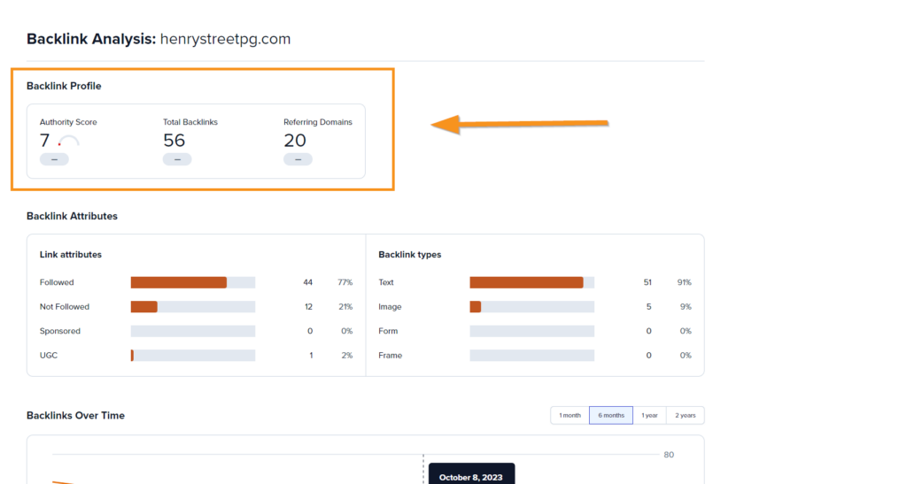The height and width of the screenshot is (484, 907).
Task: Click the Not Followed link attribute bar
Action: 193,307
